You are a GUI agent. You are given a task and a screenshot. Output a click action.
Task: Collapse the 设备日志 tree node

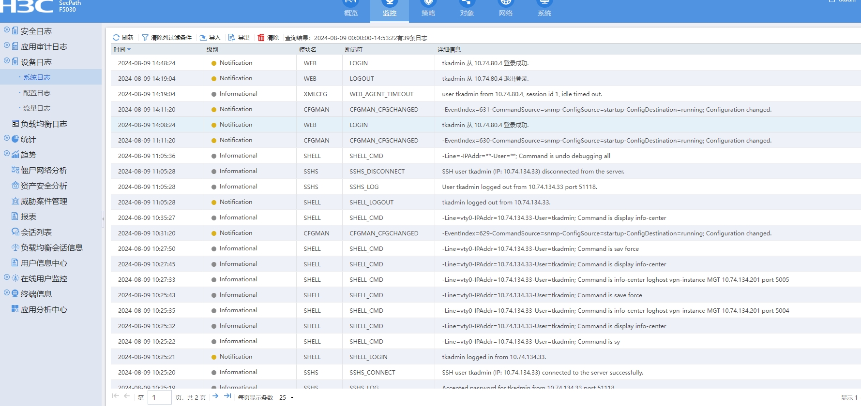pos(7,61)
